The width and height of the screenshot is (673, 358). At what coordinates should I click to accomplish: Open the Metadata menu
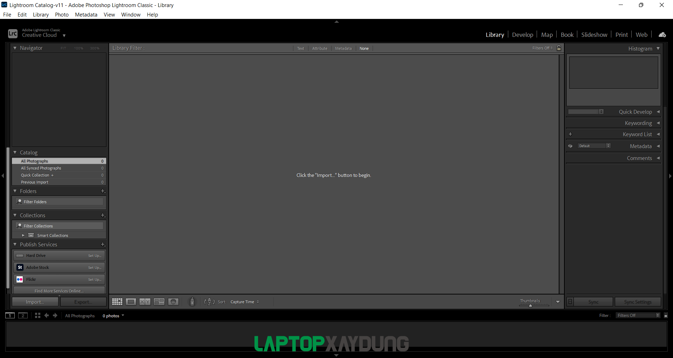(x=86, y=14)
